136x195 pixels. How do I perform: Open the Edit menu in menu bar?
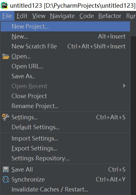(22, 16)
